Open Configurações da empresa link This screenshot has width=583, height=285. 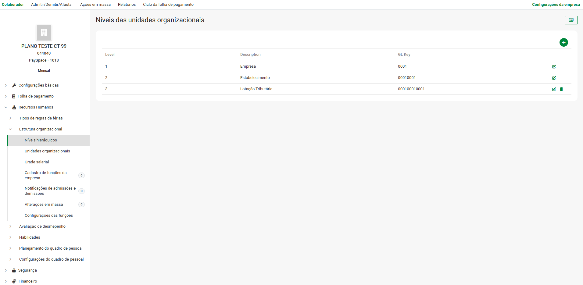pyautogui.click(x=556, y=5)
